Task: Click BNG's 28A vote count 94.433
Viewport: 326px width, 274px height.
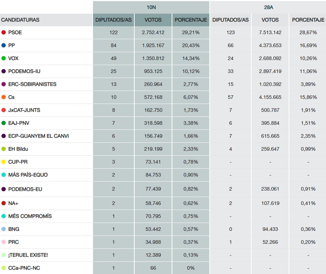Action: (x=270, y=229)
